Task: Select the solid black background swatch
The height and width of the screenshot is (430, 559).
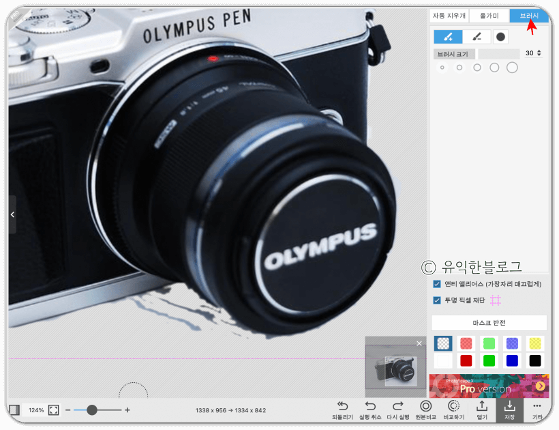Action: pos(535,361)
